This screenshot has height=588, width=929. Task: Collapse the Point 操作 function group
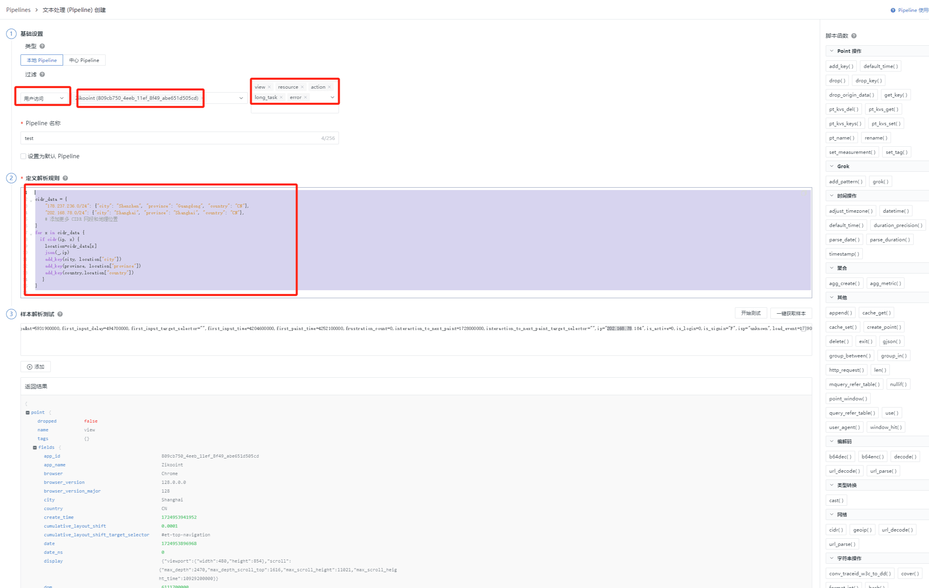pyautogui.click(x=832, y=51)
